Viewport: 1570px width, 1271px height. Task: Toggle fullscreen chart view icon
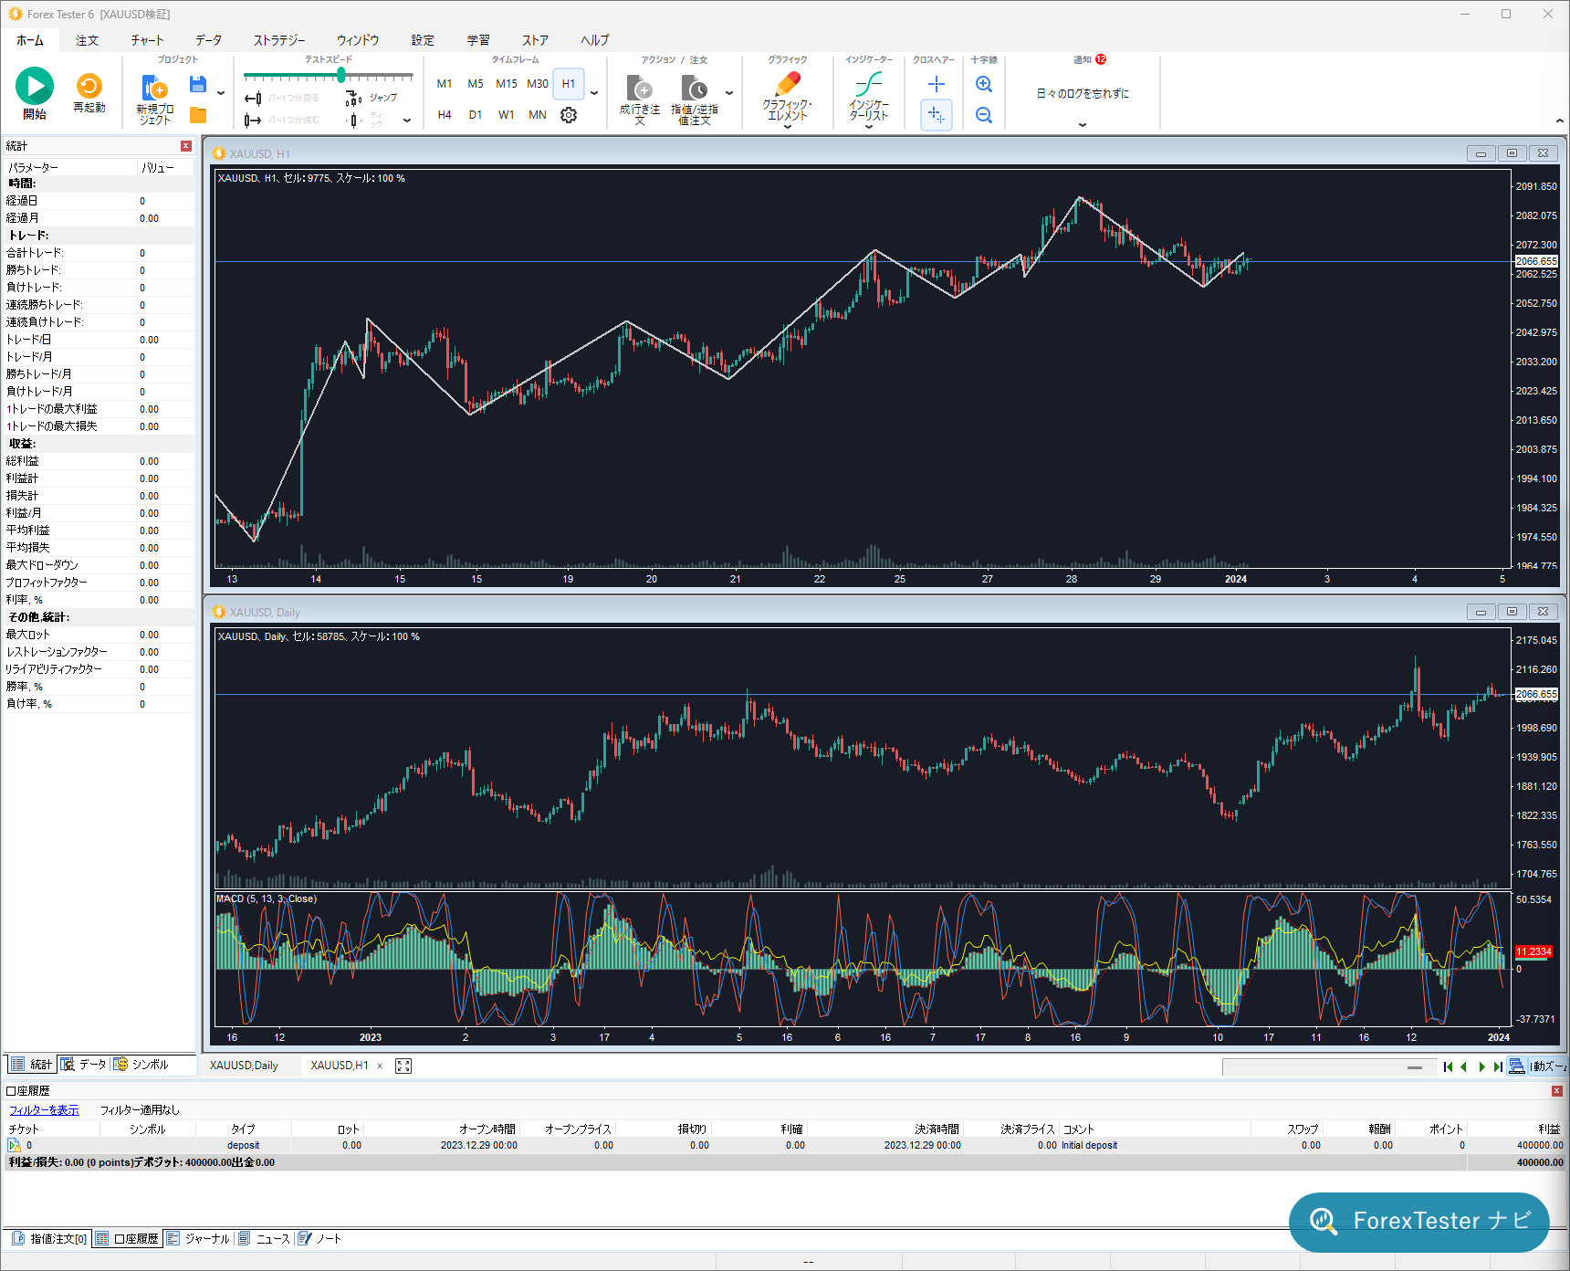(x=403, y=1066)
